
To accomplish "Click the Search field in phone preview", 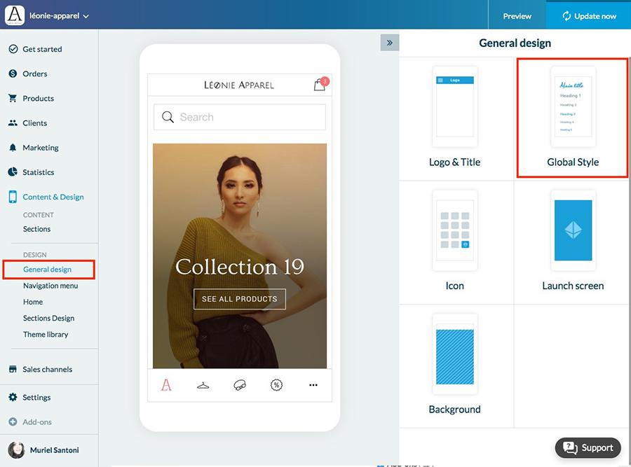I will pos(240,118).
